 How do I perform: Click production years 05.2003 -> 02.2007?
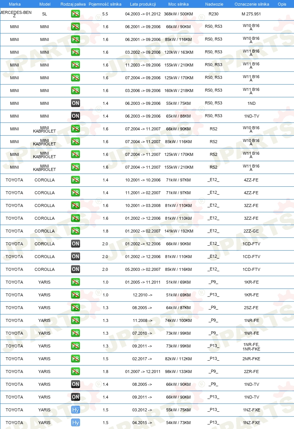[x=143, y=269]
